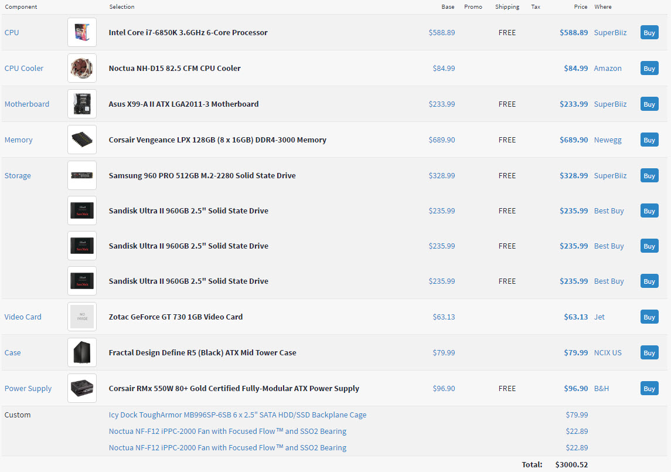The image size is (671, 472).
Task: Visit the Newegg merchant link for memory
Action: (x=609, y=140)
